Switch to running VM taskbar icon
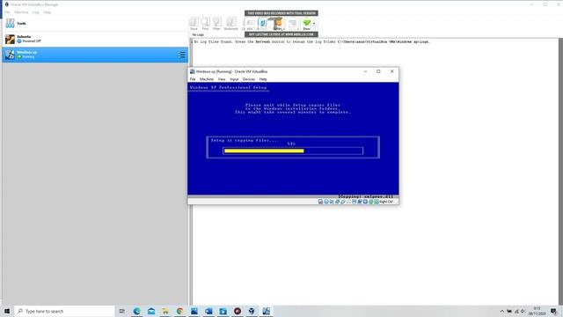This screenshot has height=317, width=563. [x=266, y=311]
